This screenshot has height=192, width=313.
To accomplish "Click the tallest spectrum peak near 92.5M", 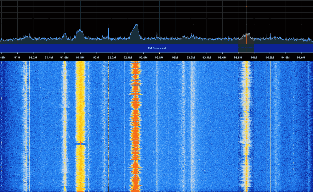I will click(136, 32).
